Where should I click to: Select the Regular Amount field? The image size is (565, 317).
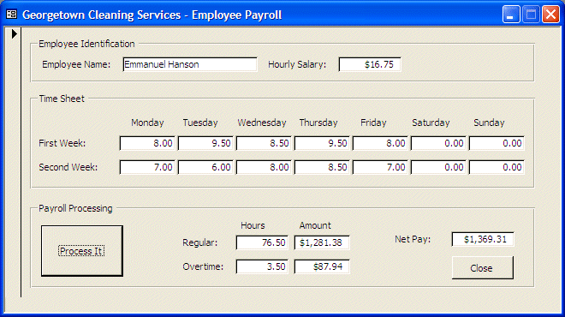(x=322, y=242)
